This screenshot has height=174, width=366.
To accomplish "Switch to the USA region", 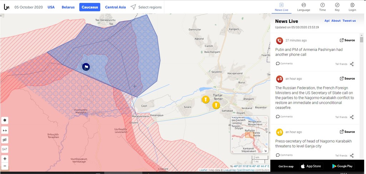I will click(51, 7).
